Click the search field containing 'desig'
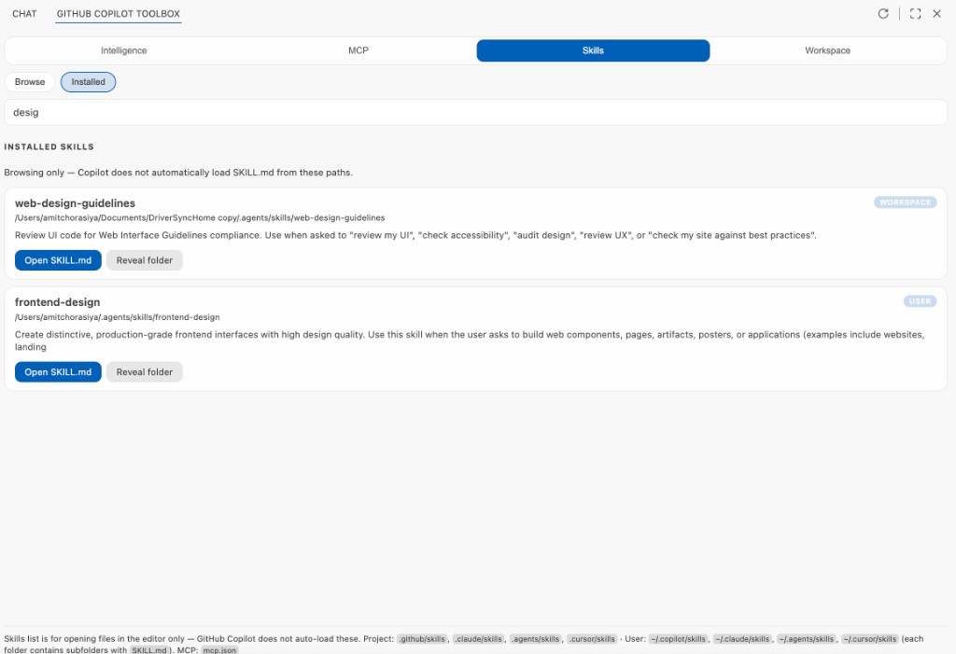956x654 pixels. (x=478, y=112)
